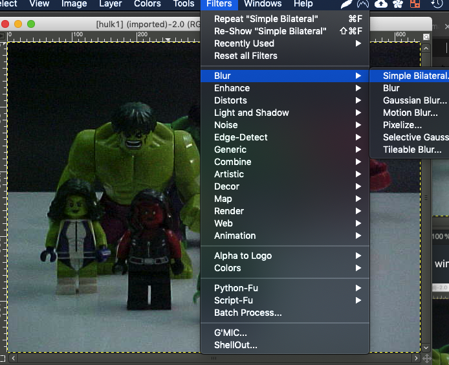Open the Artistic submenu
Image resolution: width=449 pixels, height=365 pixels.
pyautogui.click(x=285, y=174)
